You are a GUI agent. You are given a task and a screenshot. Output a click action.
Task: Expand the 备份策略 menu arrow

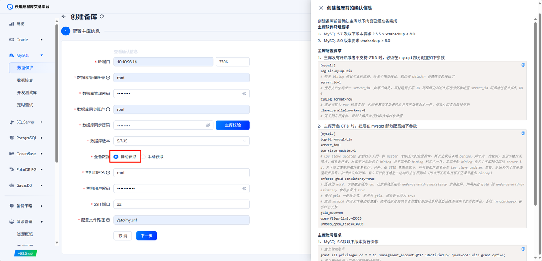click(x=41, y=206)
